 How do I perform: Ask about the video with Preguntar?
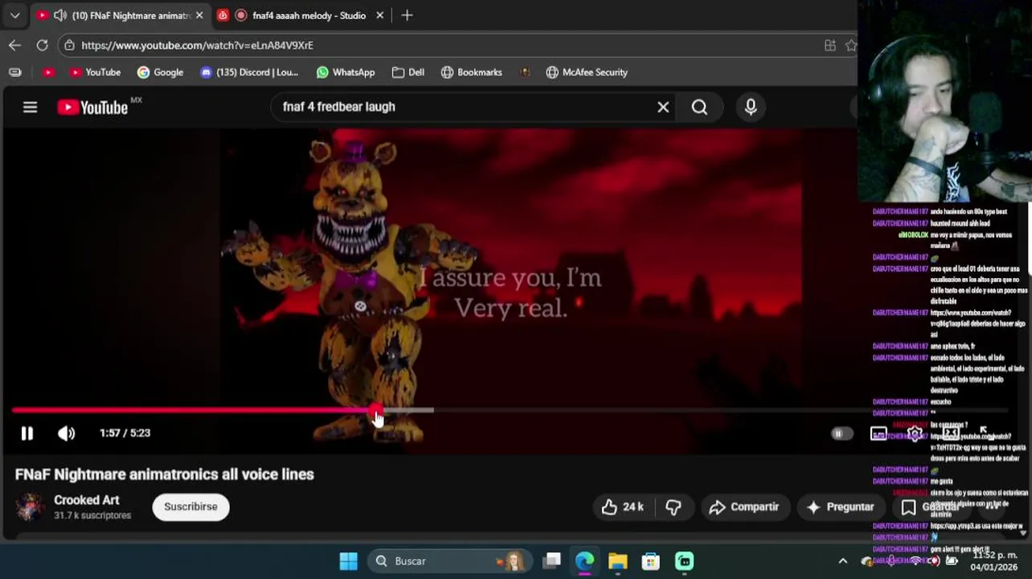click(840, 507)
